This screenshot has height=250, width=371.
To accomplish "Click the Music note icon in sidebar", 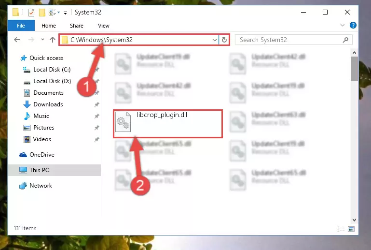I will point(27,116).
